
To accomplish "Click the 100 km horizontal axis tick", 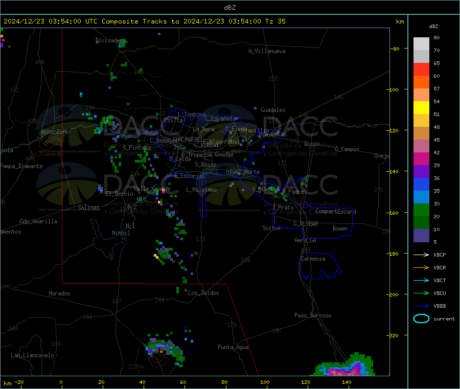I will (265, 382).
